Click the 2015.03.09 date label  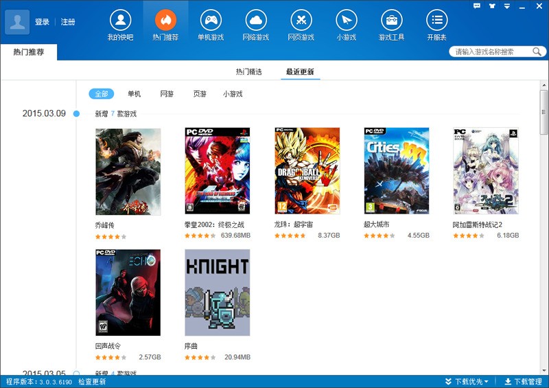(x=44, y=113)
